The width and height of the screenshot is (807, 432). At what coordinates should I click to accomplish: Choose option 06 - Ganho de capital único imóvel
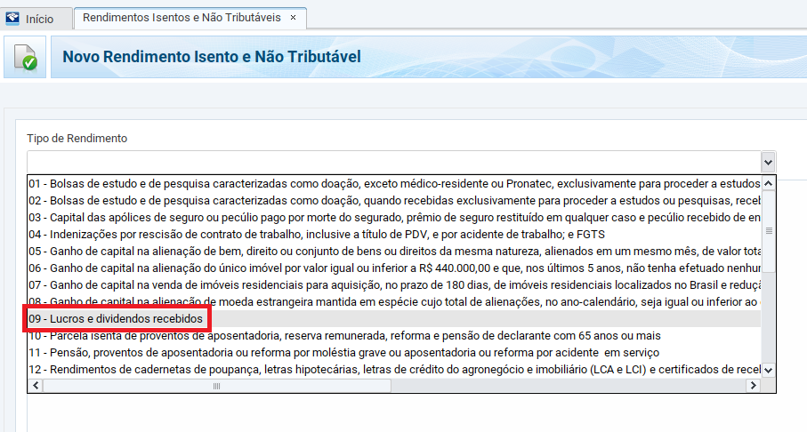pyautogui.click(x=391, y=268)
